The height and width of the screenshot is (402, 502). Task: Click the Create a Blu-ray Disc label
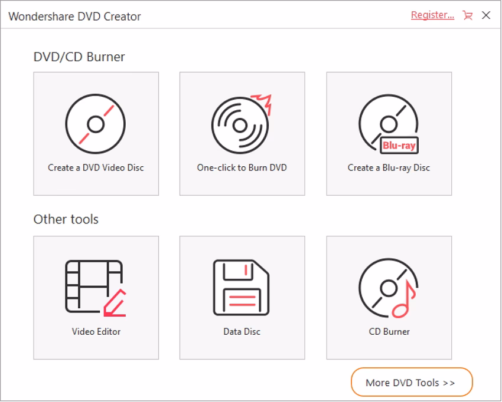(x=388, y=167)
